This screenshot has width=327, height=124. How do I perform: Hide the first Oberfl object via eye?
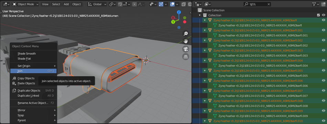324,20
